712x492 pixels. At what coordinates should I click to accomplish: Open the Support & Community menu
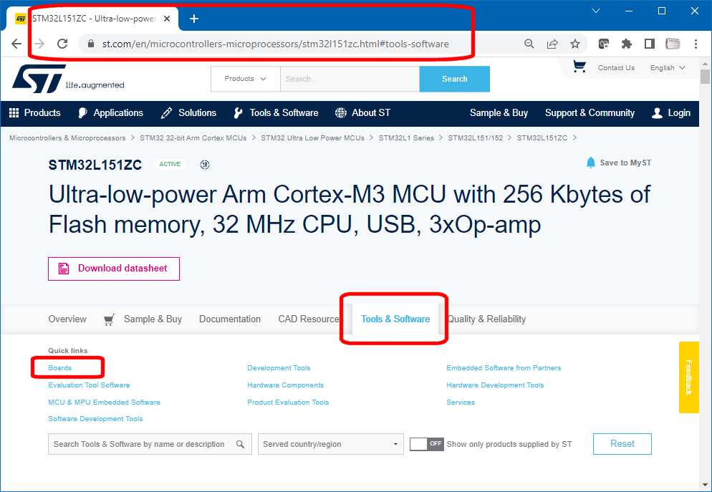590,113
